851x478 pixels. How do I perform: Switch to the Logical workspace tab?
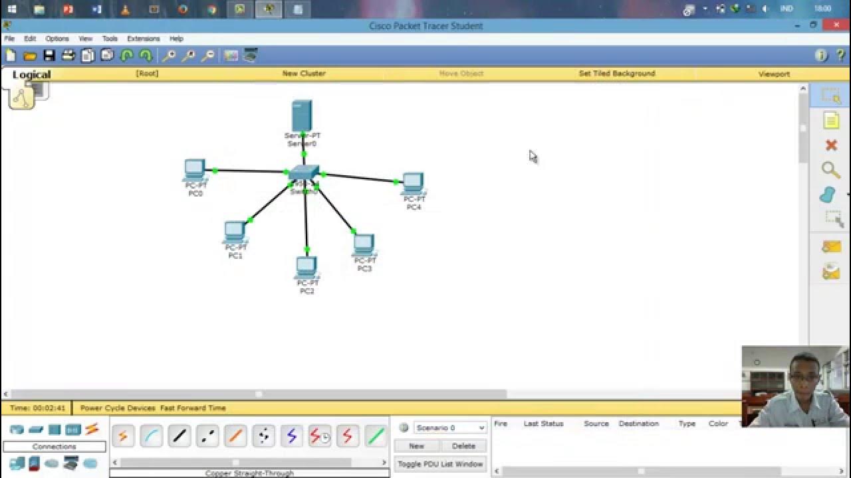31,74
